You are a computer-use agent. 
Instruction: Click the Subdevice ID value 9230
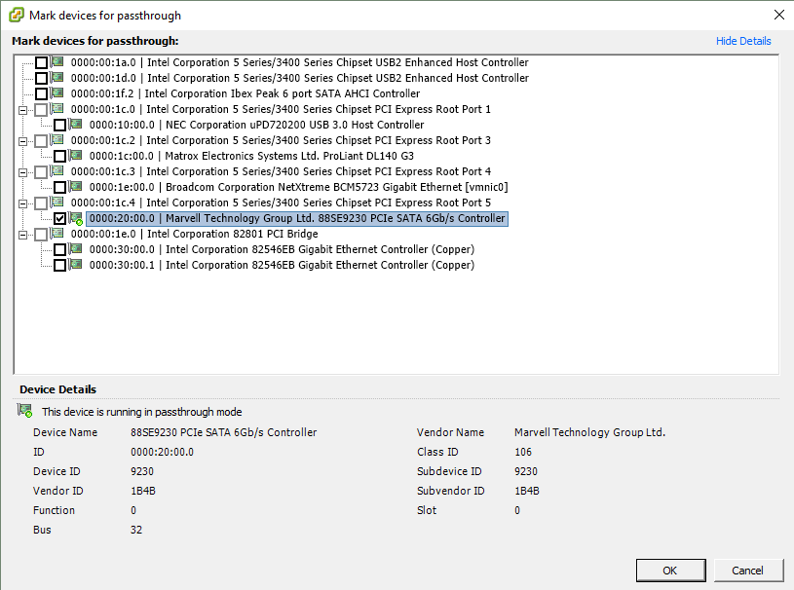click(x=526, y=471)
